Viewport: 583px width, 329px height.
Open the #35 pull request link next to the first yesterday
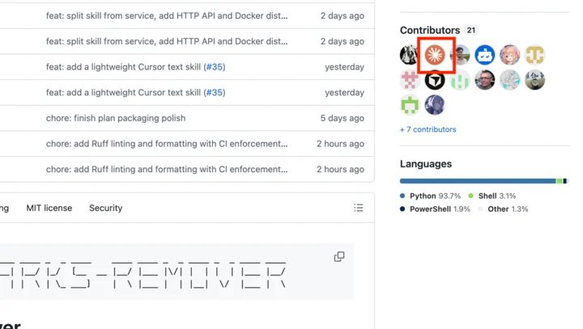coord(215,67)
